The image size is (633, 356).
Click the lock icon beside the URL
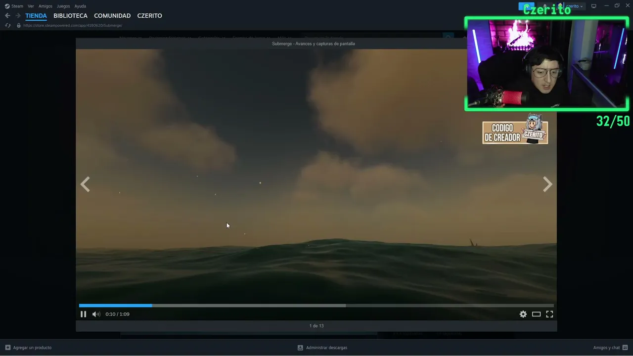(19, 25)
